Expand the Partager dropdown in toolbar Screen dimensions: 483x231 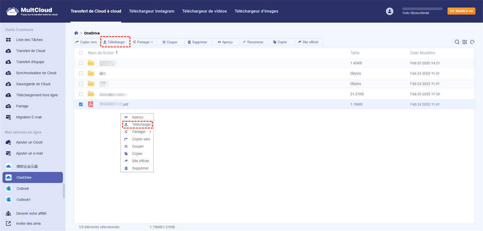coord(143,42)
